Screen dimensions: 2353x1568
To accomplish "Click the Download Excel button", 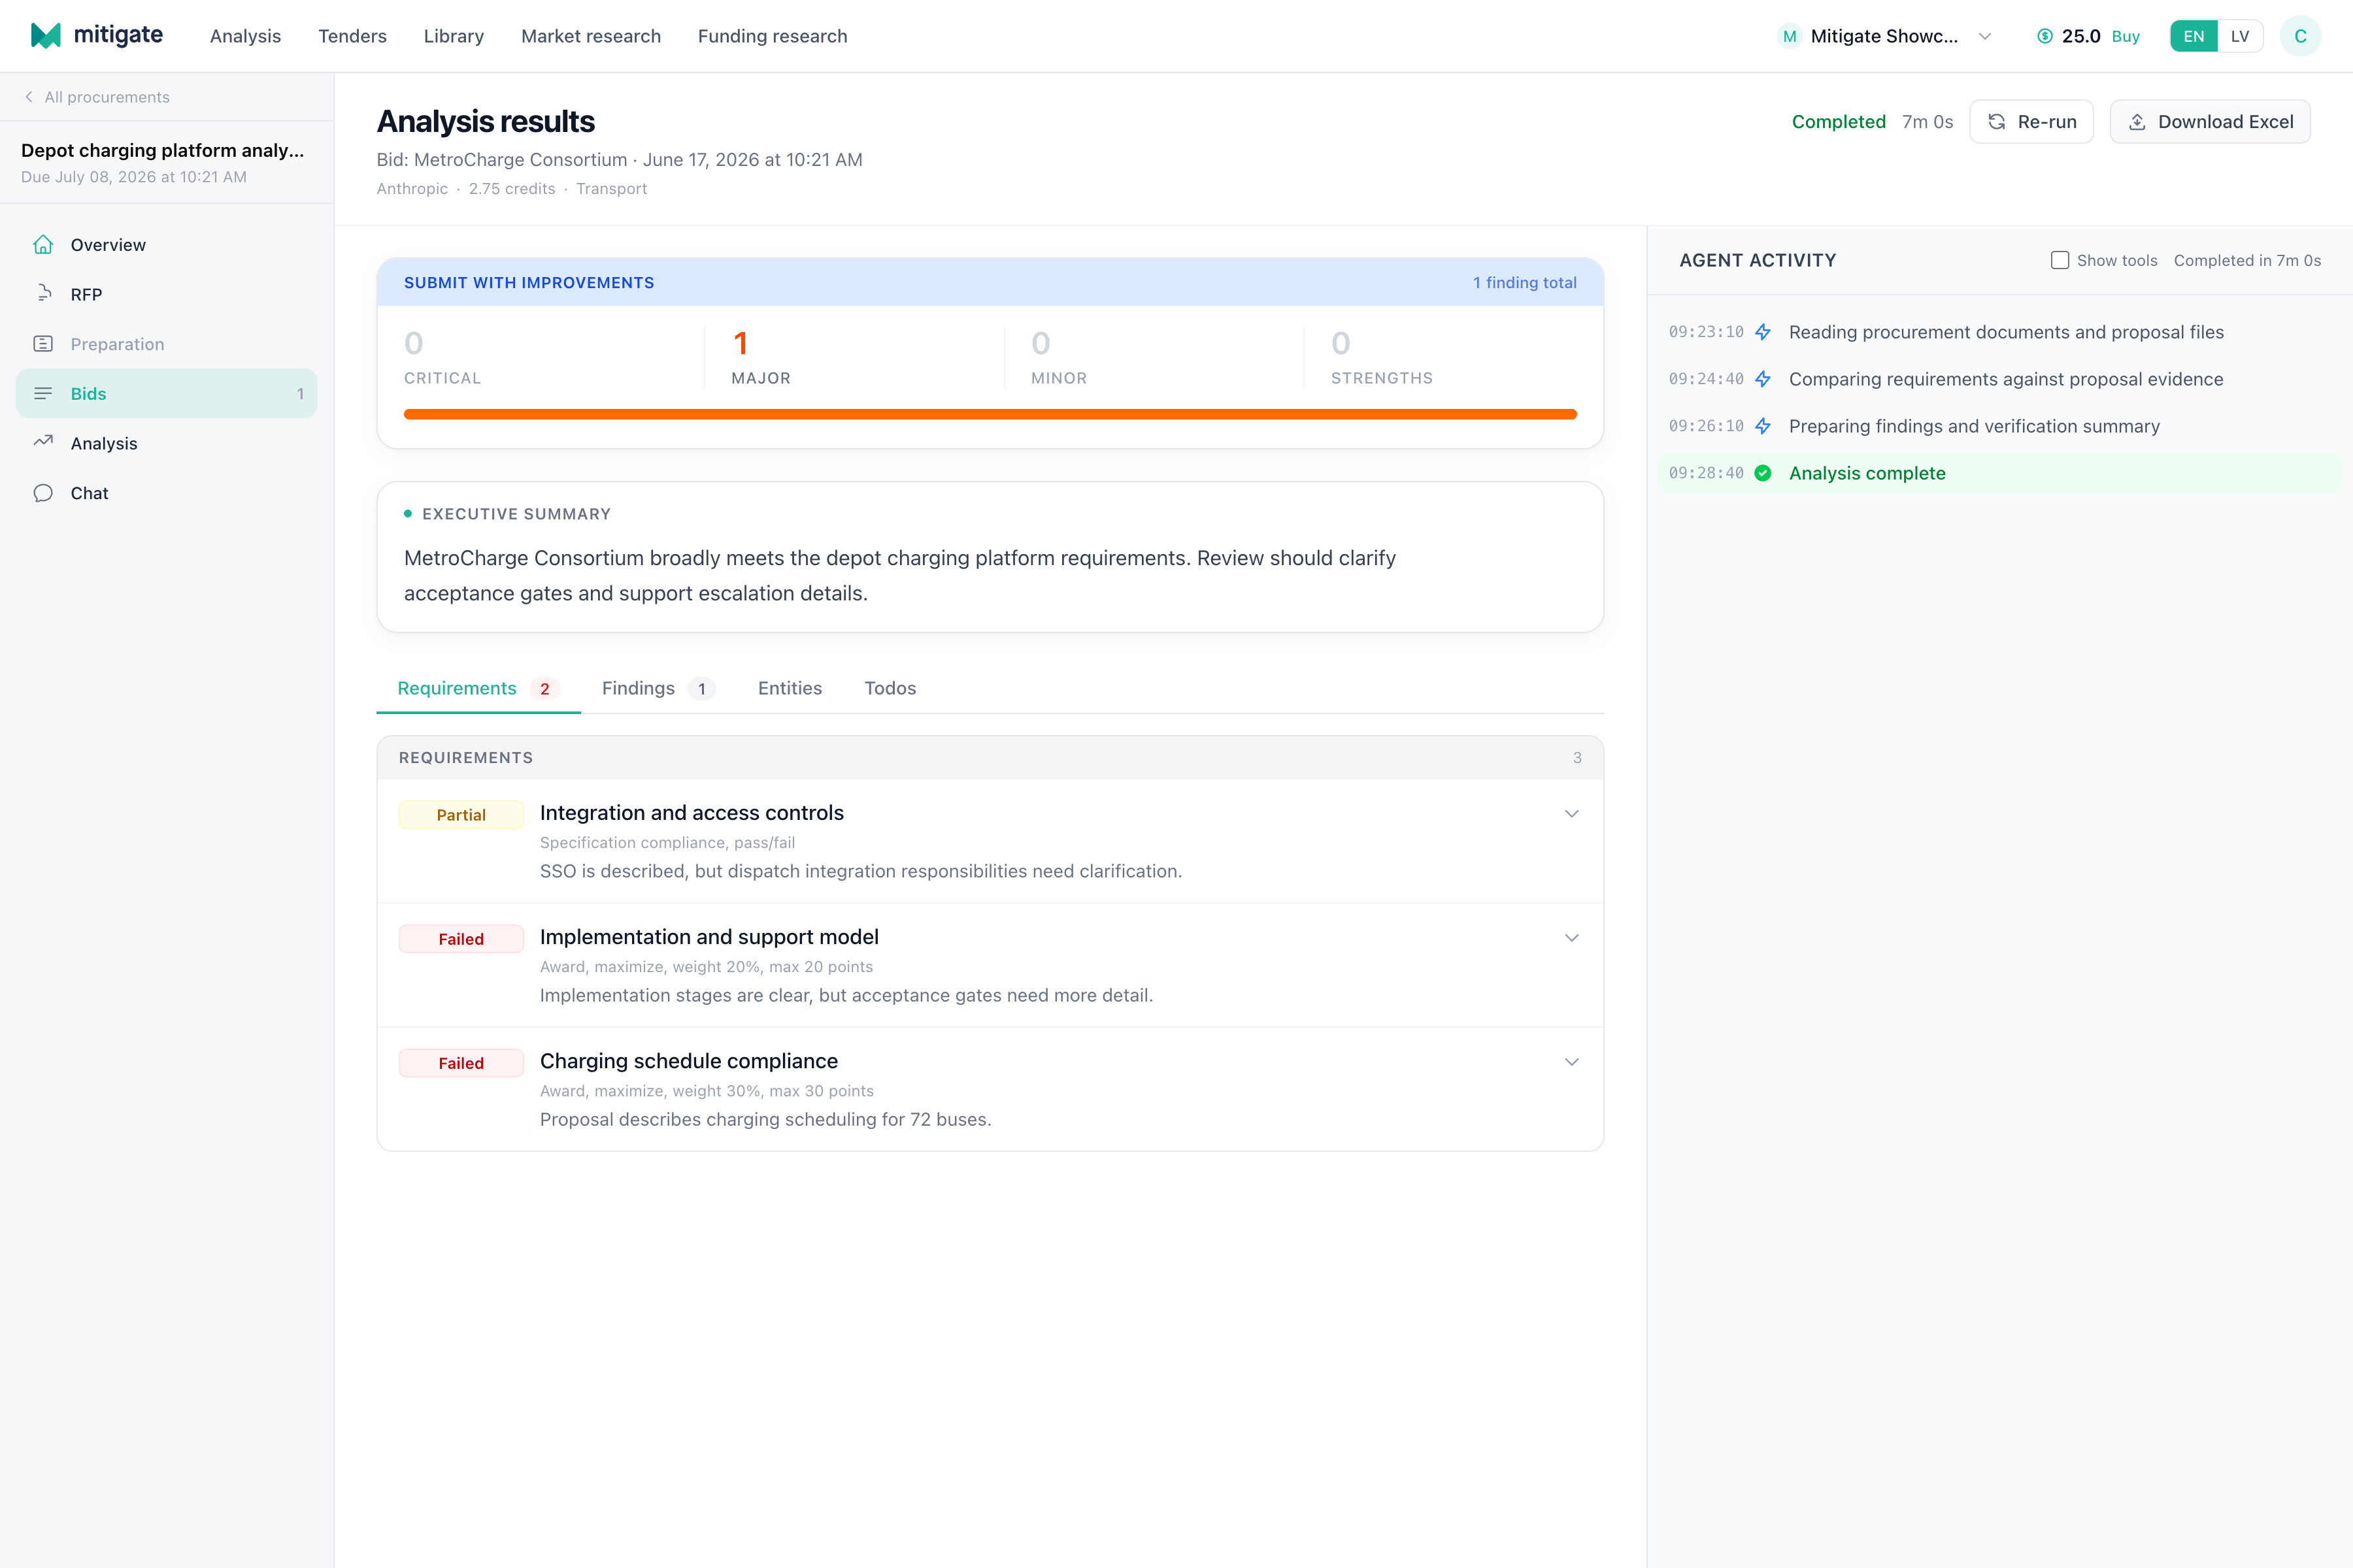I will 2210,122.
